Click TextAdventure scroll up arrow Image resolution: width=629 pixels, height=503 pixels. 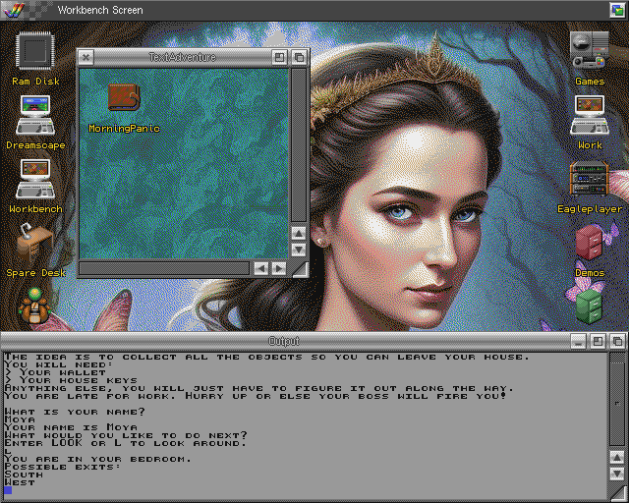[x=299, y=233]
